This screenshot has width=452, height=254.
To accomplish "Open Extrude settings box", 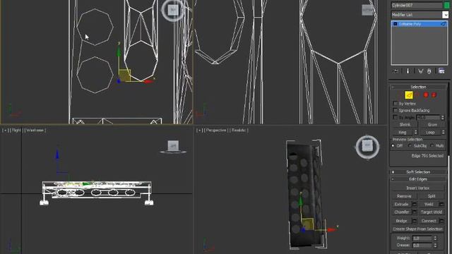I will 415,204.
